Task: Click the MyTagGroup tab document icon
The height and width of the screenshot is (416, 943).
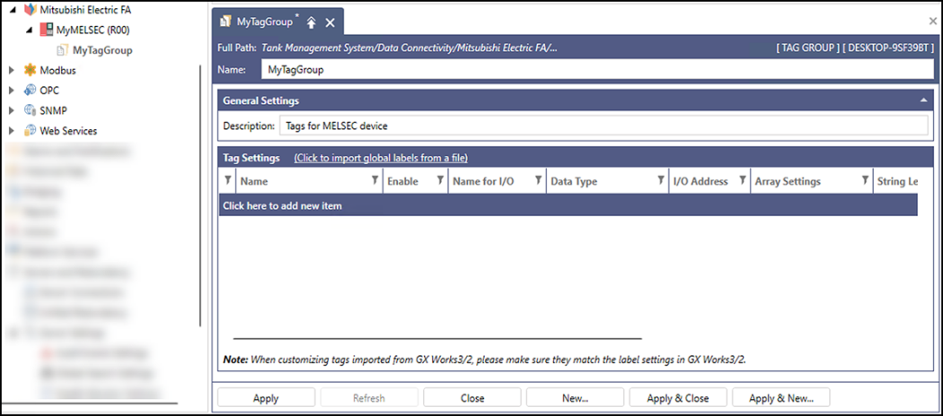Action: (x=225, y=22)
